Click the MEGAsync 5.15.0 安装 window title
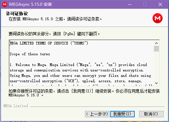This screenshot has height=122, width=169. (x=31, y=4)
